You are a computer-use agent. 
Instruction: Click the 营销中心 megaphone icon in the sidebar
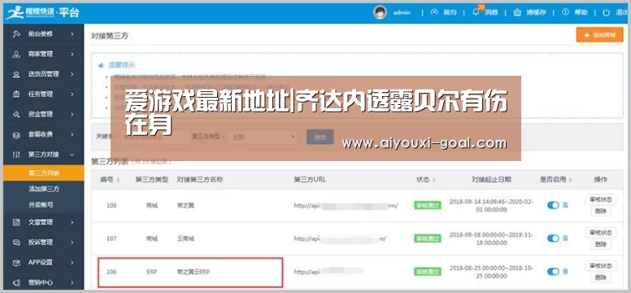[16, 283]
